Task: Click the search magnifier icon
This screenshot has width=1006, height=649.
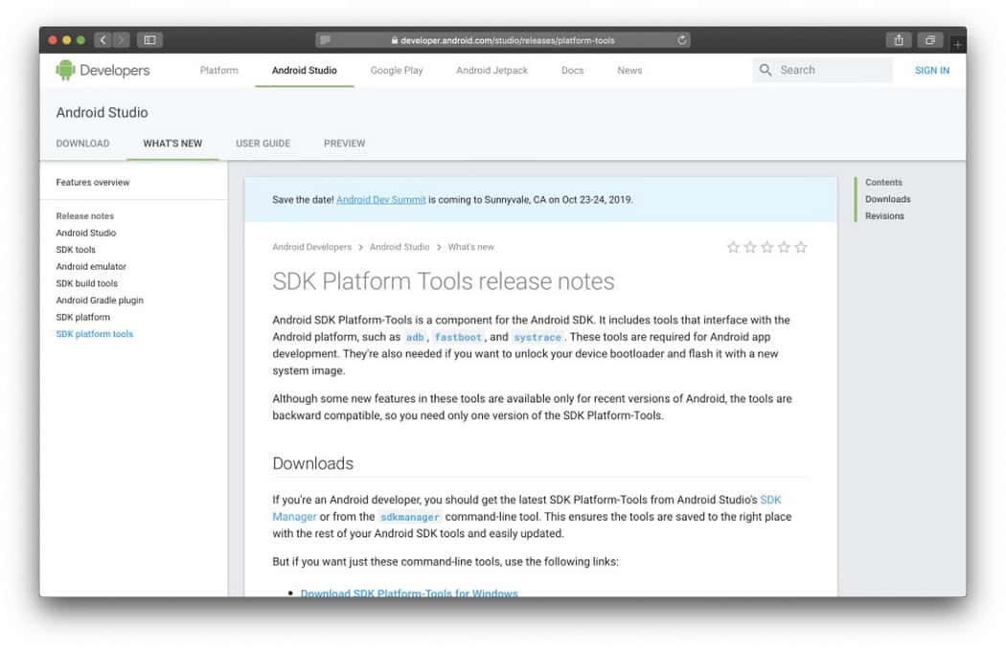Action: coord(766,70)
